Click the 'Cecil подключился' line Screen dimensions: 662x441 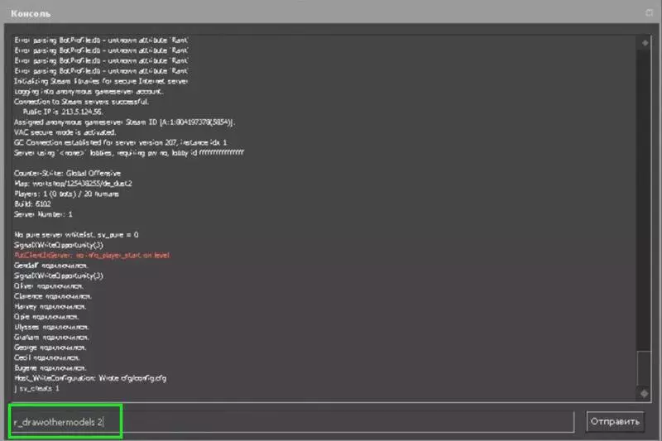[x=47, y=357]
